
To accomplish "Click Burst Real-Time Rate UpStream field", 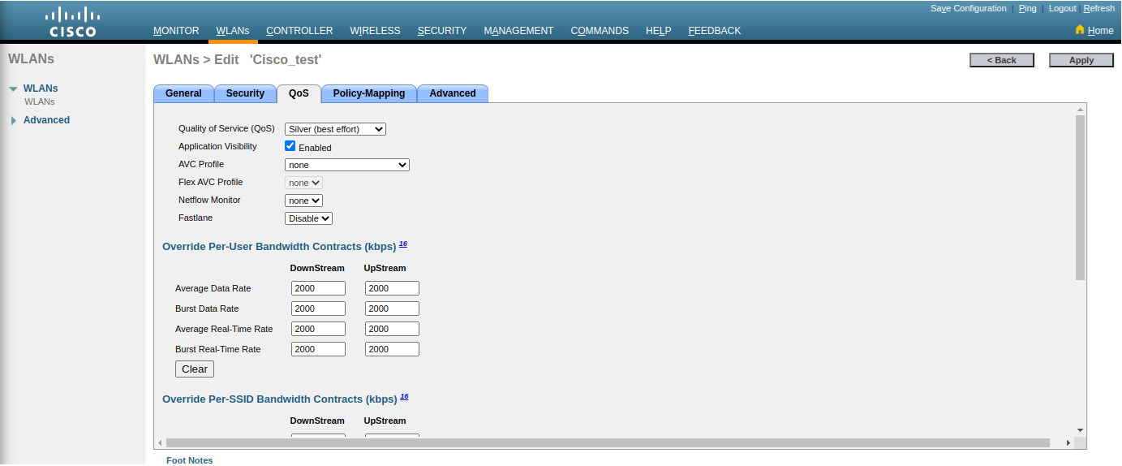I will click(x=392, y=349).
